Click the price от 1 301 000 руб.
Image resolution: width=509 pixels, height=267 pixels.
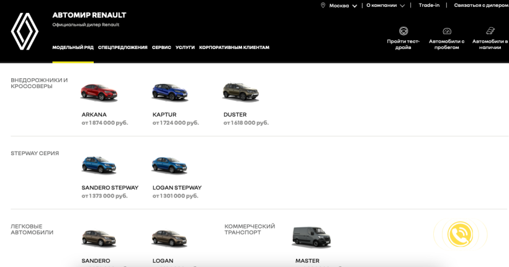175,196
